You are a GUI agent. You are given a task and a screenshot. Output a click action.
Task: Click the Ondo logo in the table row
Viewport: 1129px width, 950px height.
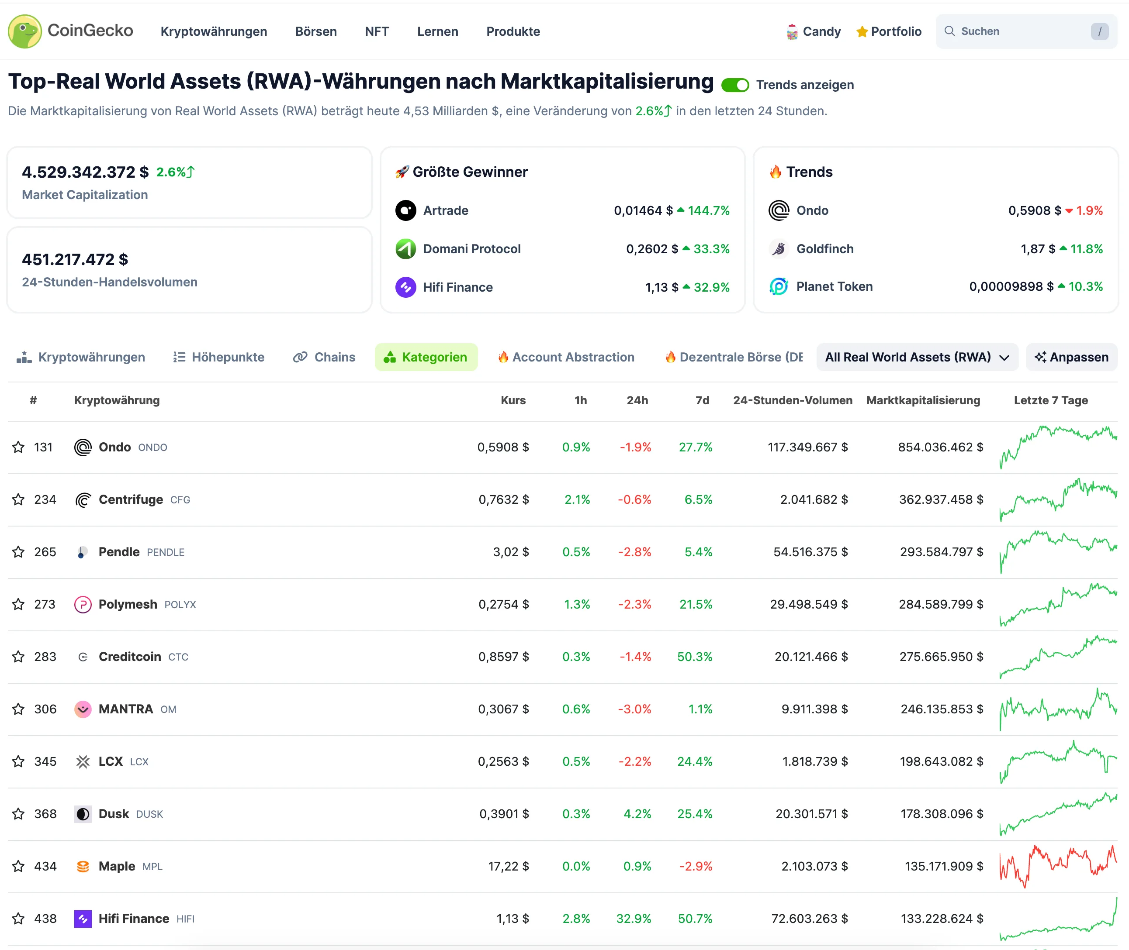(x=83, y=447)
